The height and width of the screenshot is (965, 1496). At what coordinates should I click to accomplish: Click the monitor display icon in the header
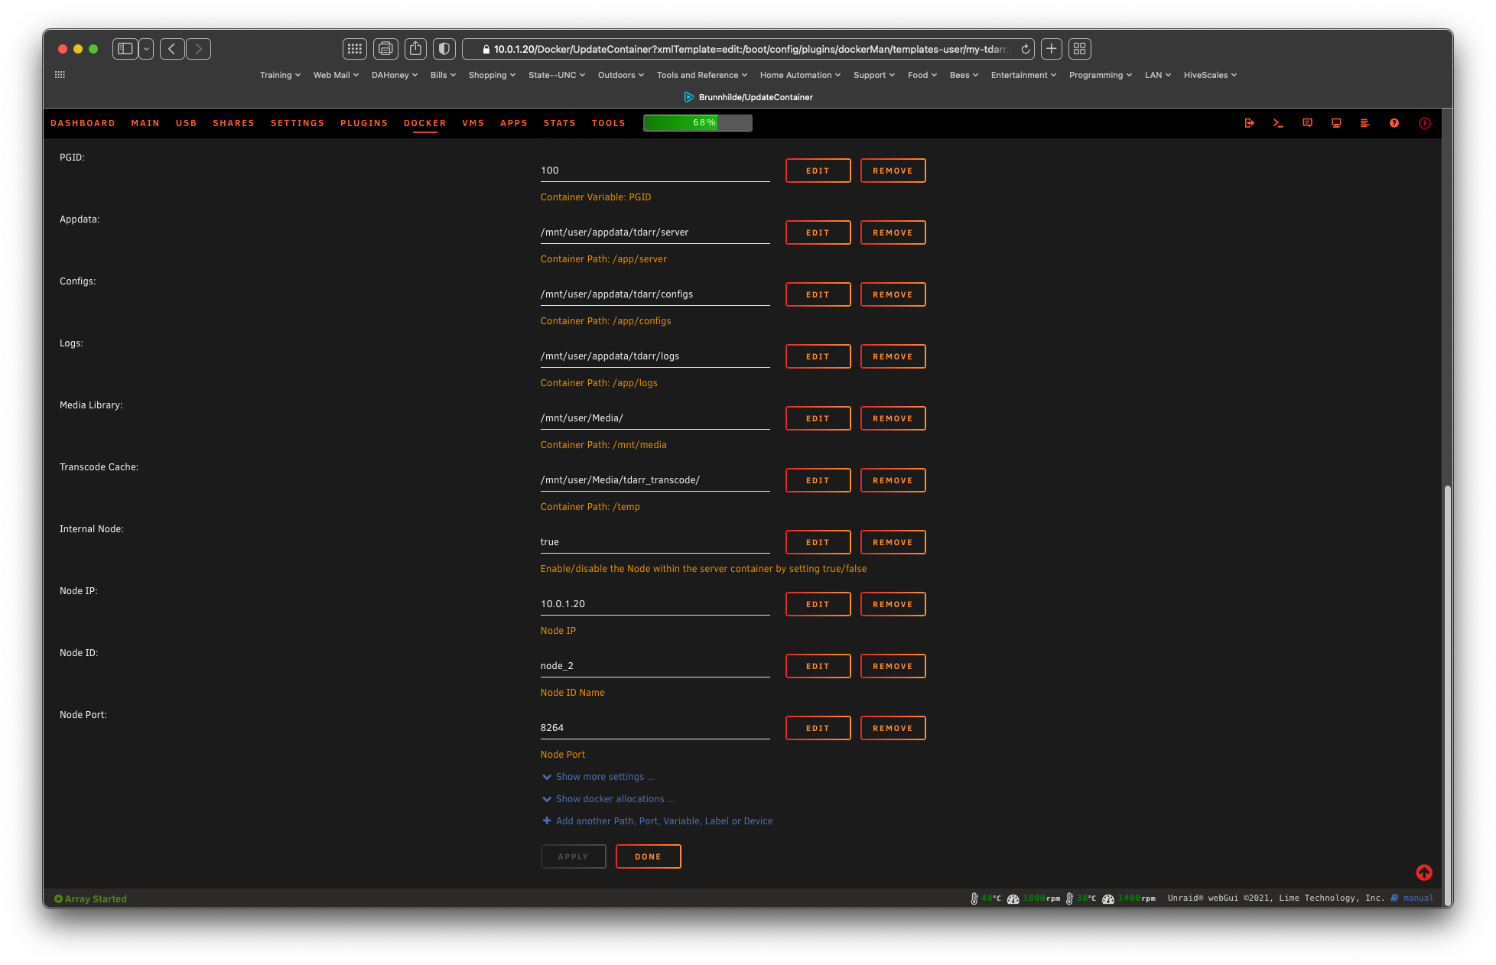pyautogui.click(x=1336, y=123)
